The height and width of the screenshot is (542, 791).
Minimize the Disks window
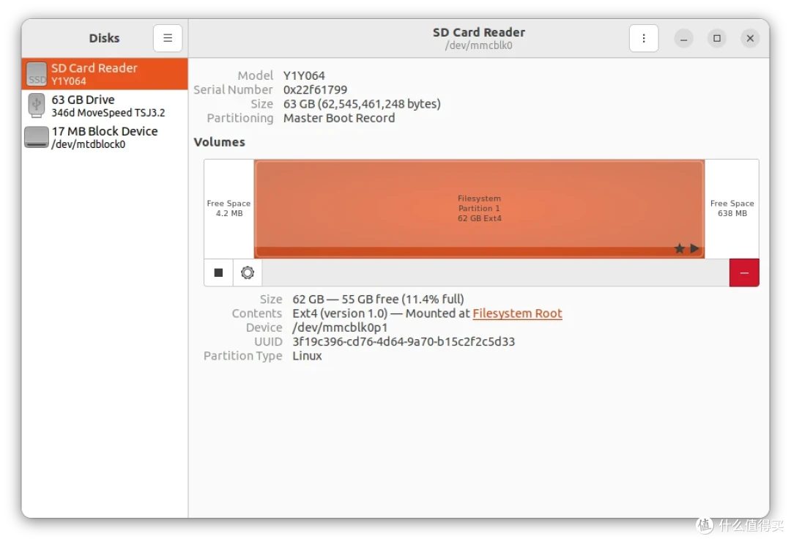coord(683,38)
